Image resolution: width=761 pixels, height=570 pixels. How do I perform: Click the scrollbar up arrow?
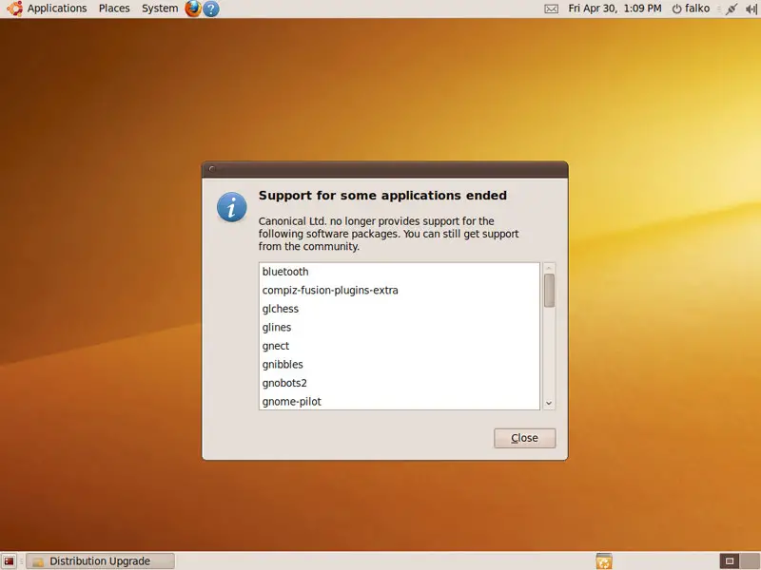coord(549,268)
